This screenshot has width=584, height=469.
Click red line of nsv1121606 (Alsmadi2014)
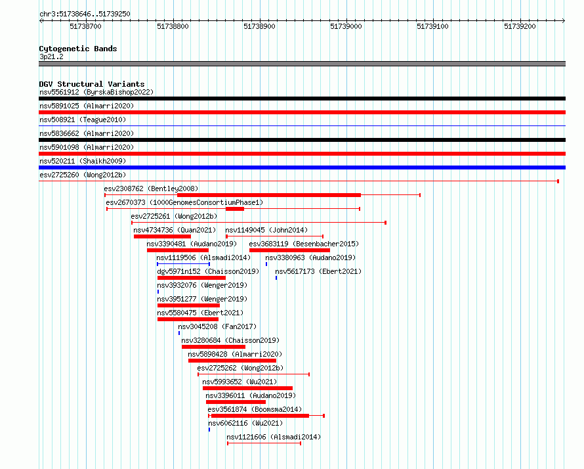pyautogui.click(x=264, y=443)
